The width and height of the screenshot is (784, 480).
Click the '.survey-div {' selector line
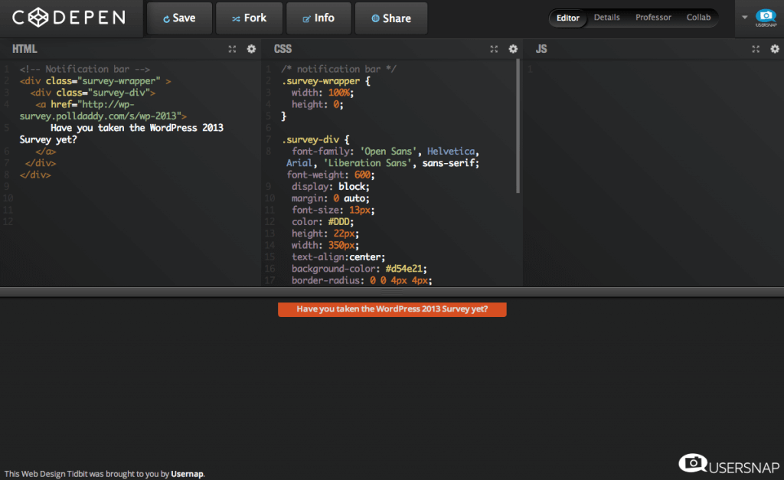(315, 139)
